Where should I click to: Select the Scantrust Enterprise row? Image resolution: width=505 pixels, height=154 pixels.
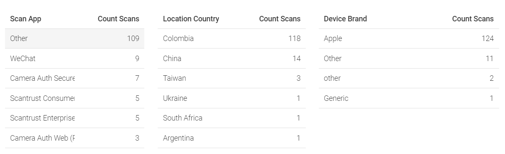coord(75,118)
